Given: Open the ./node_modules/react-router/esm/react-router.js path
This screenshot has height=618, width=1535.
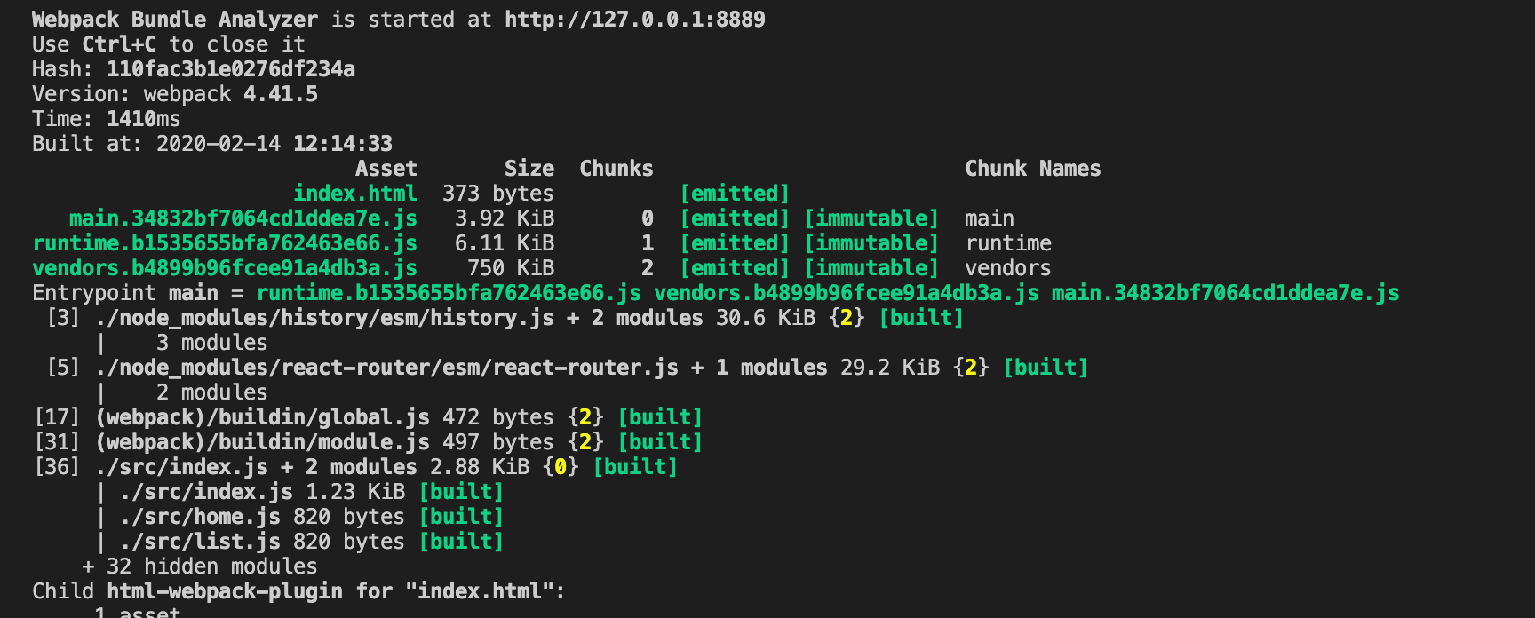Looking at the screenshot, I should click(x=386, y=368).
